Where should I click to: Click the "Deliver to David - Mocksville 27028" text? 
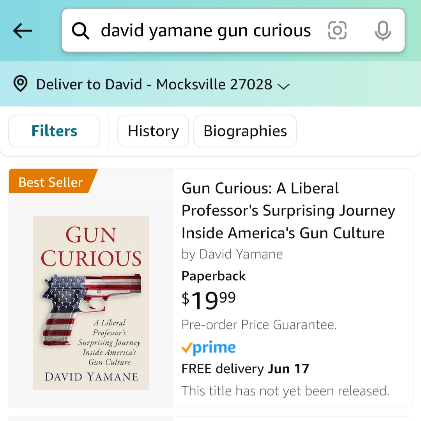tap(154, 84)
